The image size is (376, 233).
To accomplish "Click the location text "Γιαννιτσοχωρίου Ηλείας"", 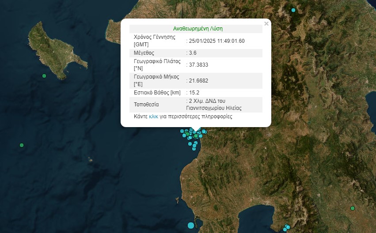I will (213, 108).
